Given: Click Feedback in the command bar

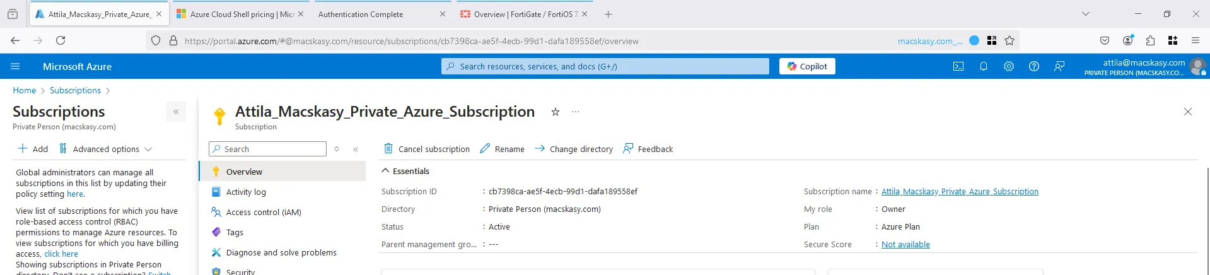Looking at the screenshot, I should click(x=648, y=149).
